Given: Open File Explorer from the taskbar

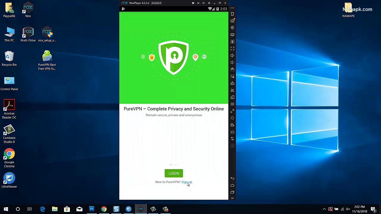Looking at the screenshot, I should pos(55,209).
